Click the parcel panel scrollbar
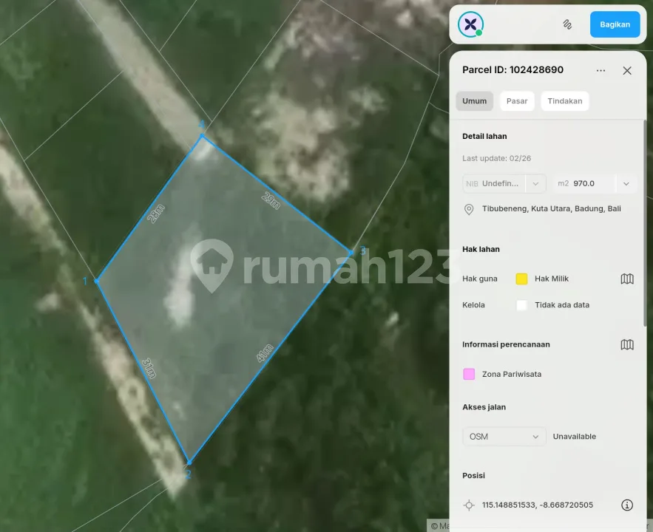 coord(645,222)
